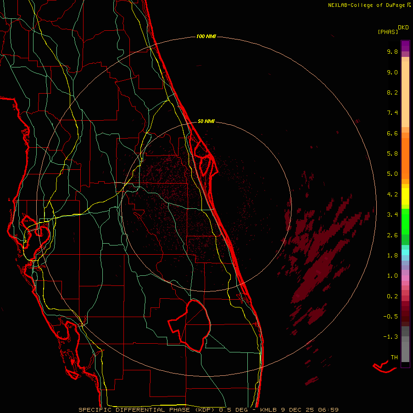Click the Lake Okeechobee outline on the map
The width and height of the screenshot is (413, 413).
[190, 326]
